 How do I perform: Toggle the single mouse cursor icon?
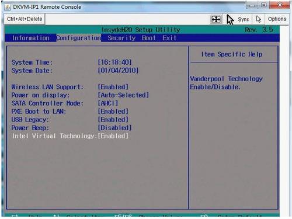click(259, 19)
